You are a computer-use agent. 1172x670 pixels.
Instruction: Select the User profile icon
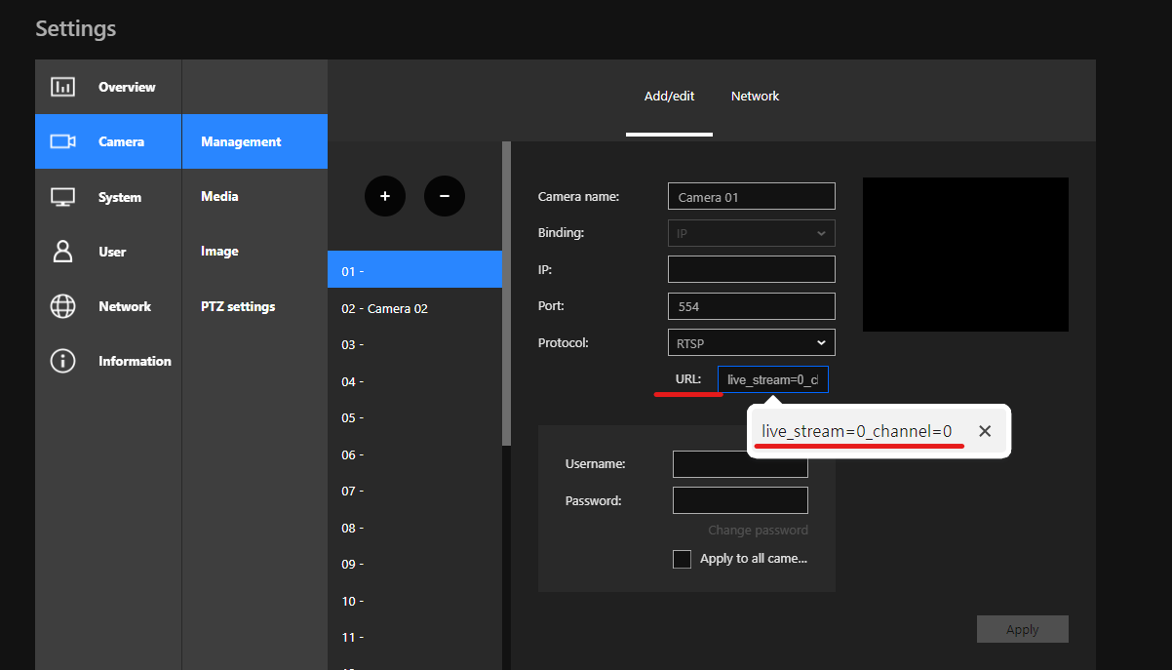point(62,252)
